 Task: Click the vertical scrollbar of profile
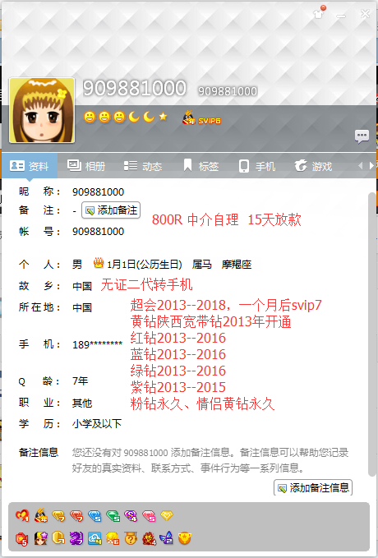(371, 334)
